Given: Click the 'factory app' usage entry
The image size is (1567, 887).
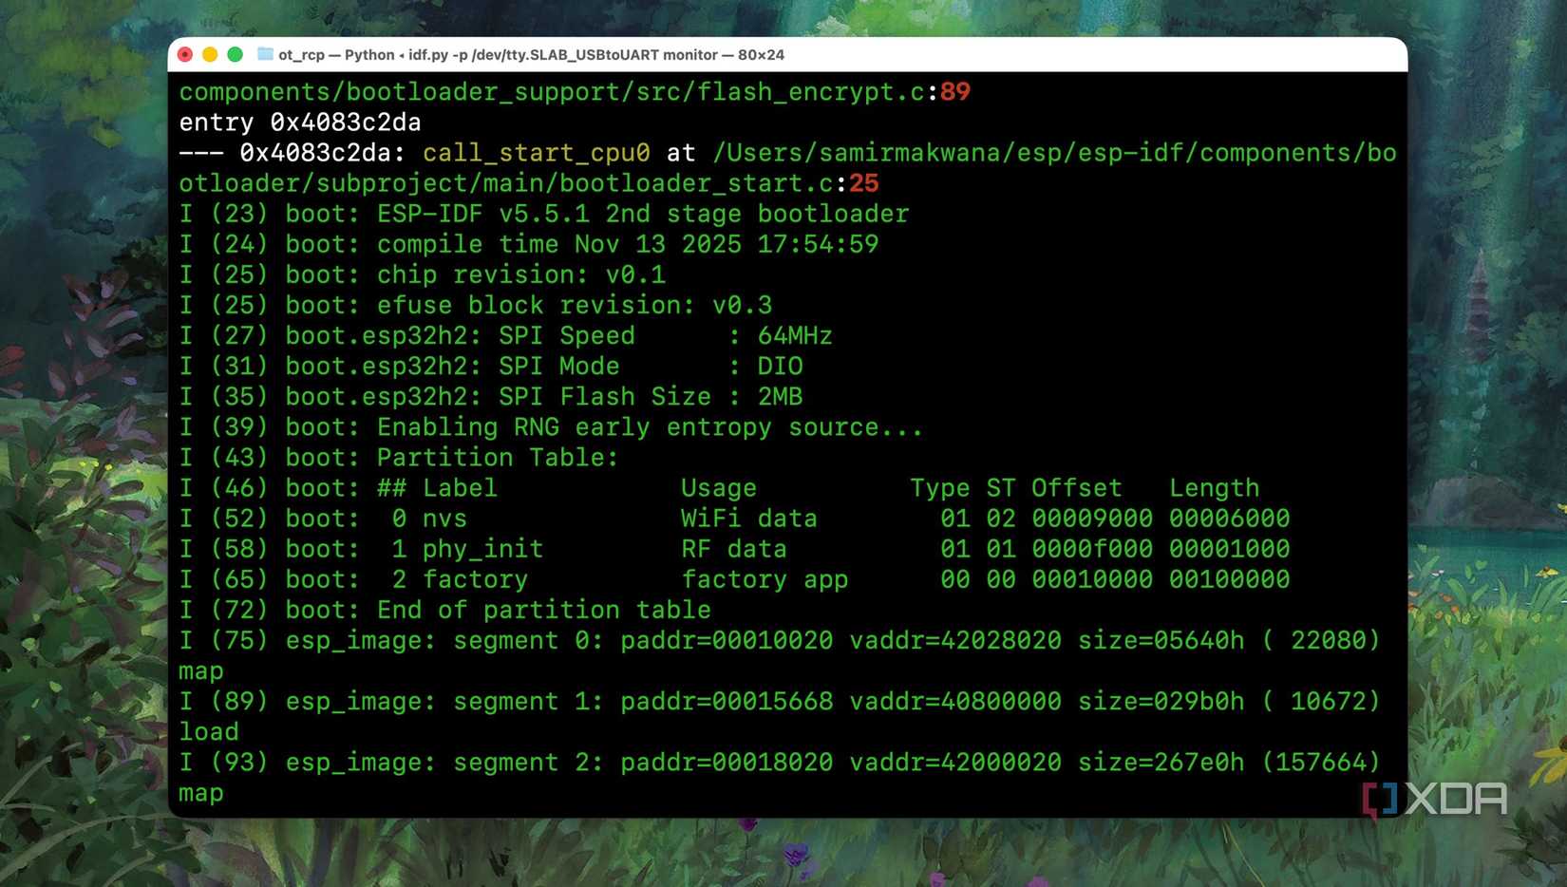Looking at the screenshot, I should [765, 579].
